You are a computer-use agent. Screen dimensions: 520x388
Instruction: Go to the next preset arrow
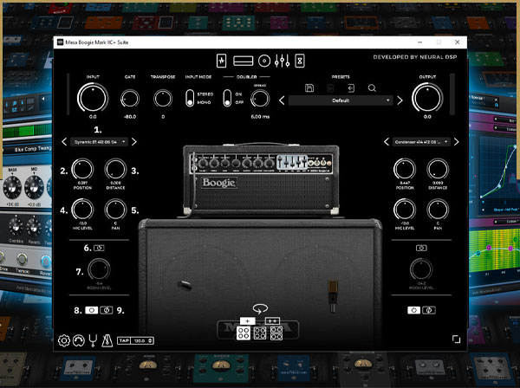point(400,100)
